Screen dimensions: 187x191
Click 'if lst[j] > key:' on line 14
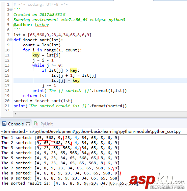(61, 70)
